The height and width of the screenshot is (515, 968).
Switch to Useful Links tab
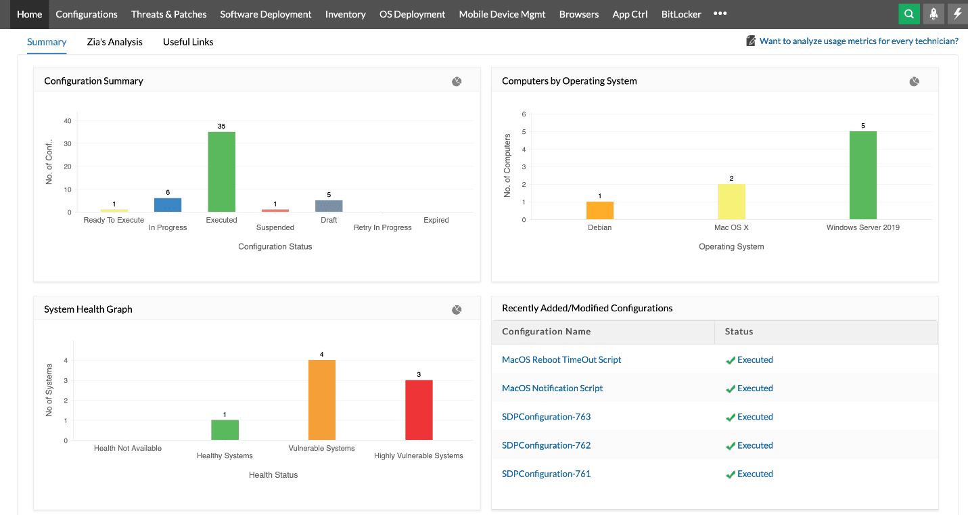(188, 42)
